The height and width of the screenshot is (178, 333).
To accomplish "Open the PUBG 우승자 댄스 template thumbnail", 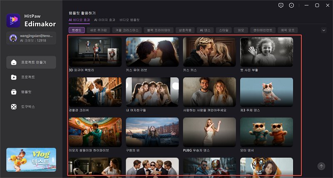I will (209, 132).
